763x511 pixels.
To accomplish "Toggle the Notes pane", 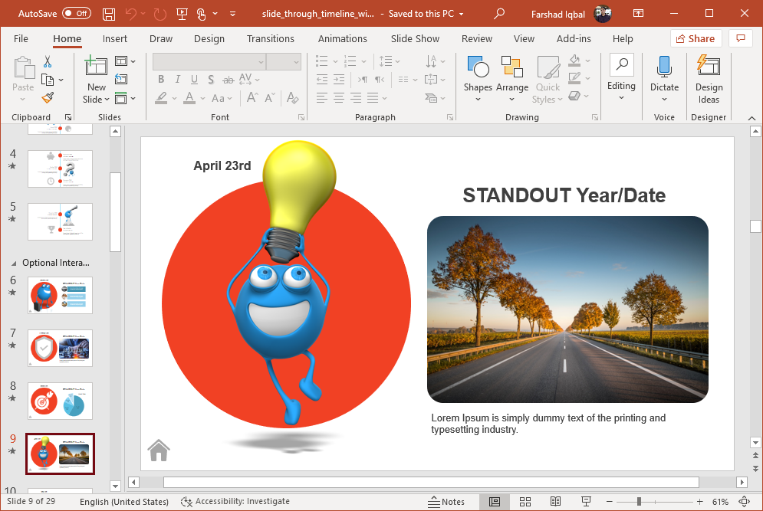I will click(x=446, y=502).
